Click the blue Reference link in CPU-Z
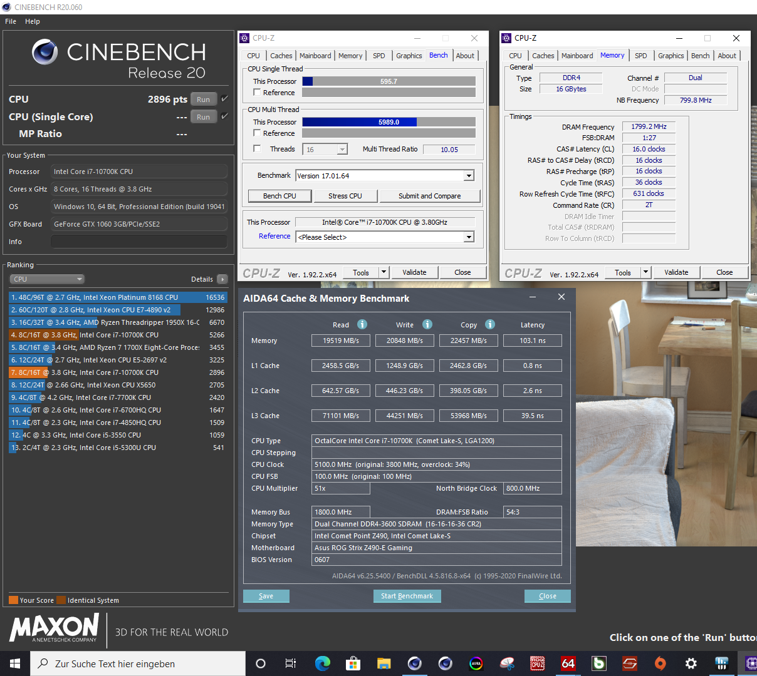Screen dimensions: 757x676 (274, 236)
